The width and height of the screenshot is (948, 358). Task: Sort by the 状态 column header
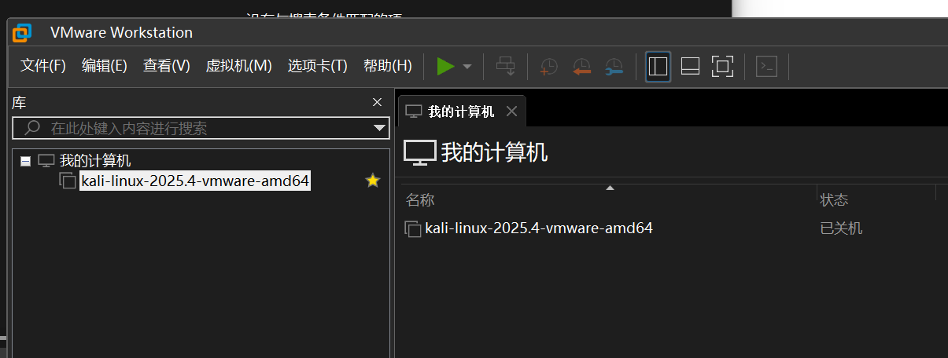click(834, 200)
